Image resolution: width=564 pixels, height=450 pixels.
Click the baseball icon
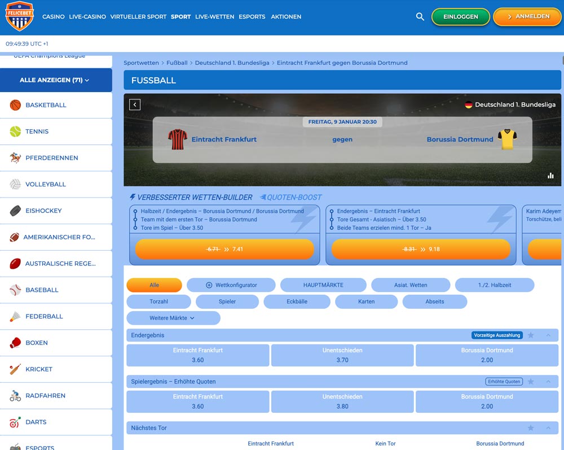(15, 290)
